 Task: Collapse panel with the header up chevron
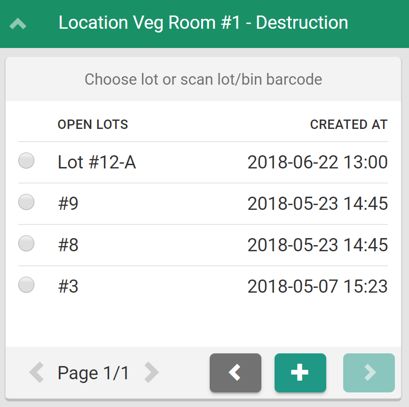click(18, 24)
